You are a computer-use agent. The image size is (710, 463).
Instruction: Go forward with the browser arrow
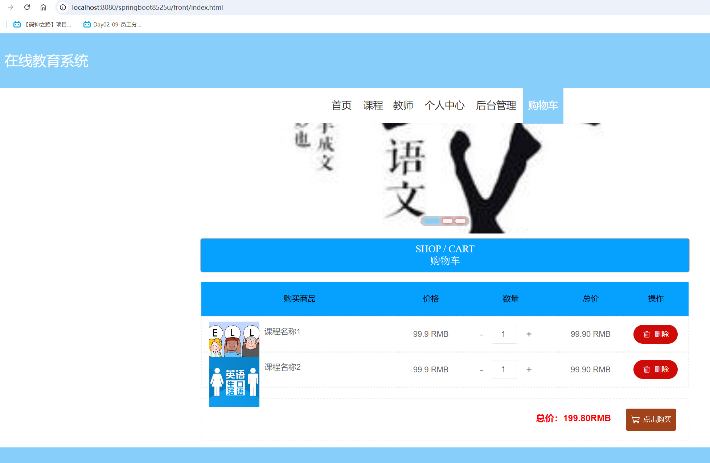click(11, 7)
